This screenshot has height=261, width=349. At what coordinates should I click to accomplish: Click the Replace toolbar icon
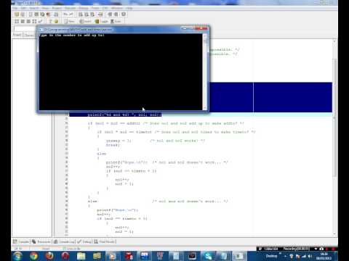(87, 14)
